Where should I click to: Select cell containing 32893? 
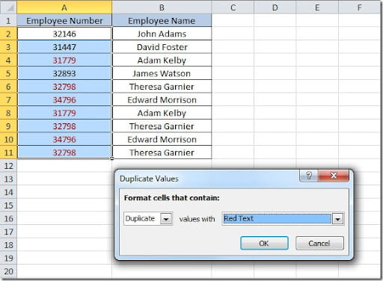click(x=64, y=73)
